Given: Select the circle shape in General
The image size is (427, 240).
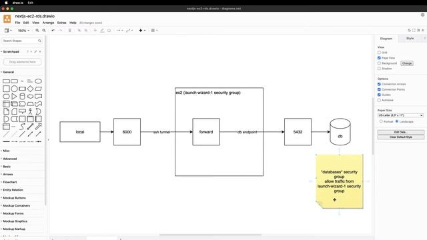Looking at the screenshot, I should [x=14, y=89].
